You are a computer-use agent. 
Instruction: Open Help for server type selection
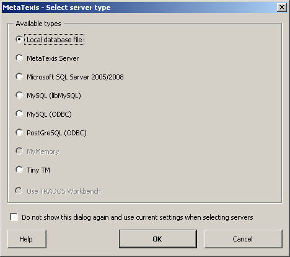27,239
